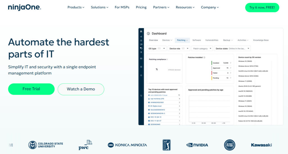Click 'Windows Server 2019 (17763)' in OS version list

click(x=248, y=66)
